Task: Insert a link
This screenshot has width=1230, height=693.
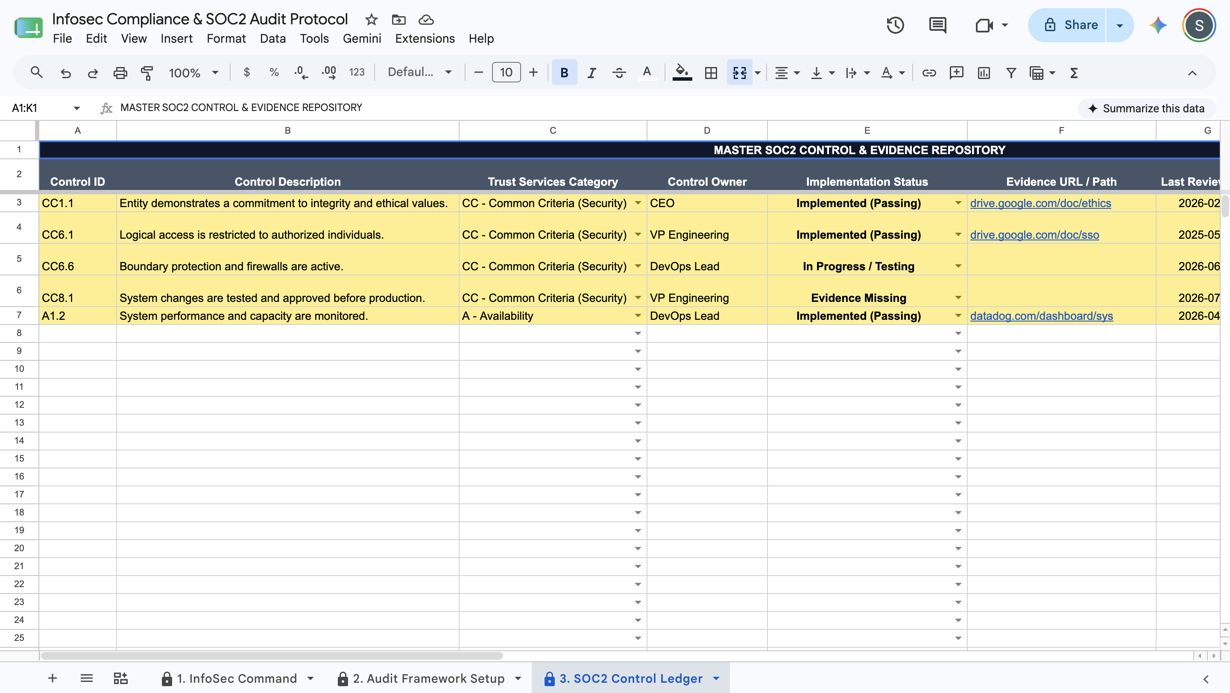Action: (929, 73)
